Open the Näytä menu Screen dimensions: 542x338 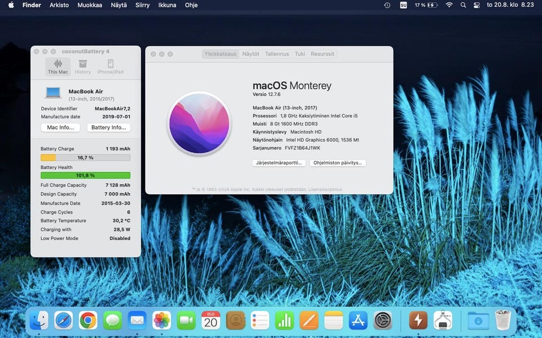(119, 5)
